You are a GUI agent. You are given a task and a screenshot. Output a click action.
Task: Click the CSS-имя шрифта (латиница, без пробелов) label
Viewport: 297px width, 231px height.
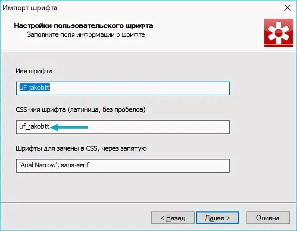point(81,110)
